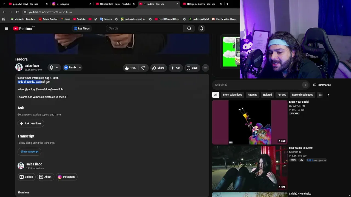Collapse description with Show less

point(23,192)
